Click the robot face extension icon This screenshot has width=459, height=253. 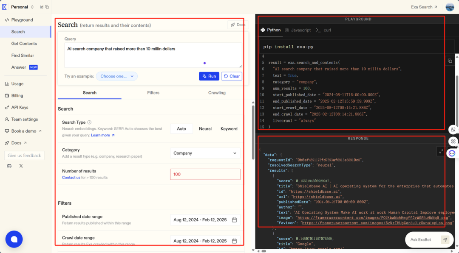tap(452, 153)
